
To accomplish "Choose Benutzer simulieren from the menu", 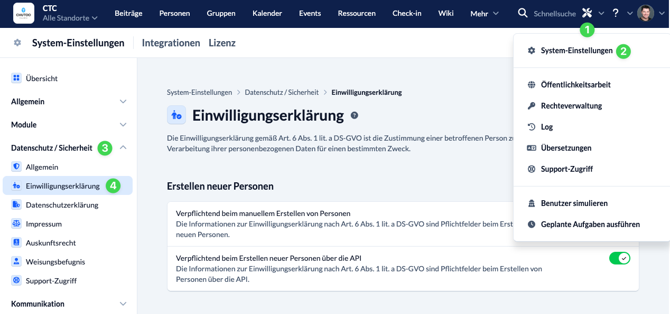I will (x=574, y=203).
